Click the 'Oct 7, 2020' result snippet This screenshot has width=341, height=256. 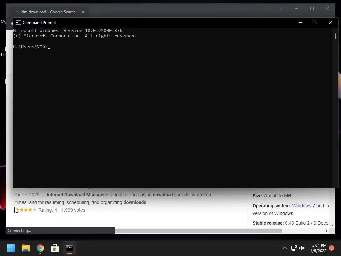coord(113,199)
